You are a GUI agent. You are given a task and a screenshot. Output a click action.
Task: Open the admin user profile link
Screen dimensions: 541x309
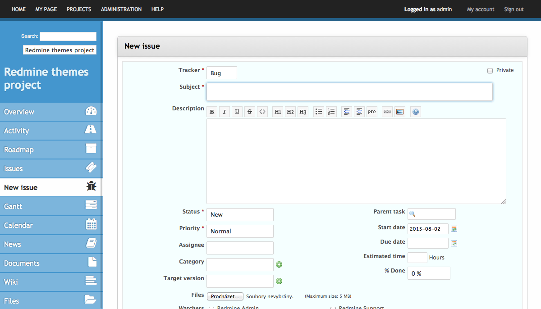(x=445, y=9)
